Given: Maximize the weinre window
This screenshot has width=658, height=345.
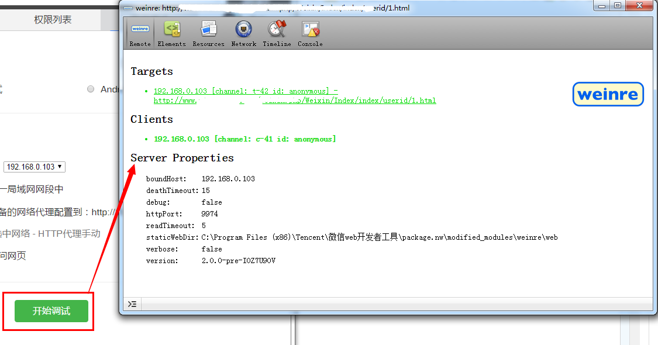Looking at the screenshot, I should coord(617,6).
